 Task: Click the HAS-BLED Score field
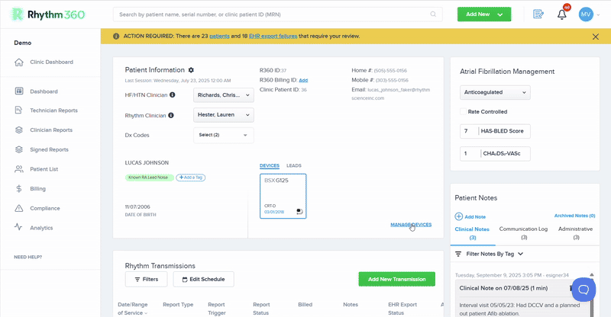(x=495, y=131)
